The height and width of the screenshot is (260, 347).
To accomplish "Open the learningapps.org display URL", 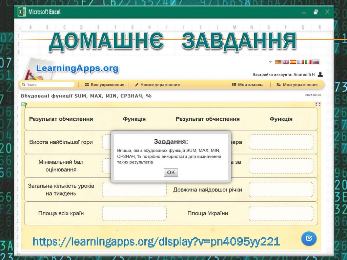I will click(156, 241).
